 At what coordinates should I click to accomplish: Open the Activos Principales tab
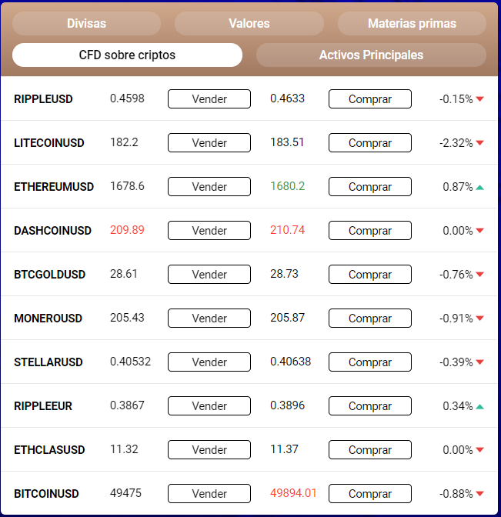coord(371,55)
